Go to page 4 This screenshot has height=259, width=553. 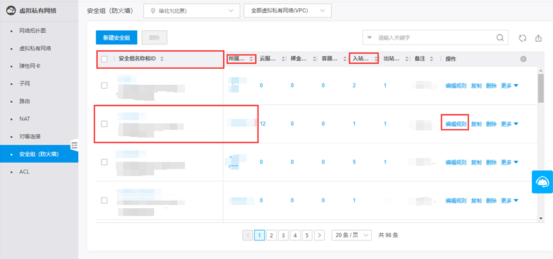click(295, 235)
